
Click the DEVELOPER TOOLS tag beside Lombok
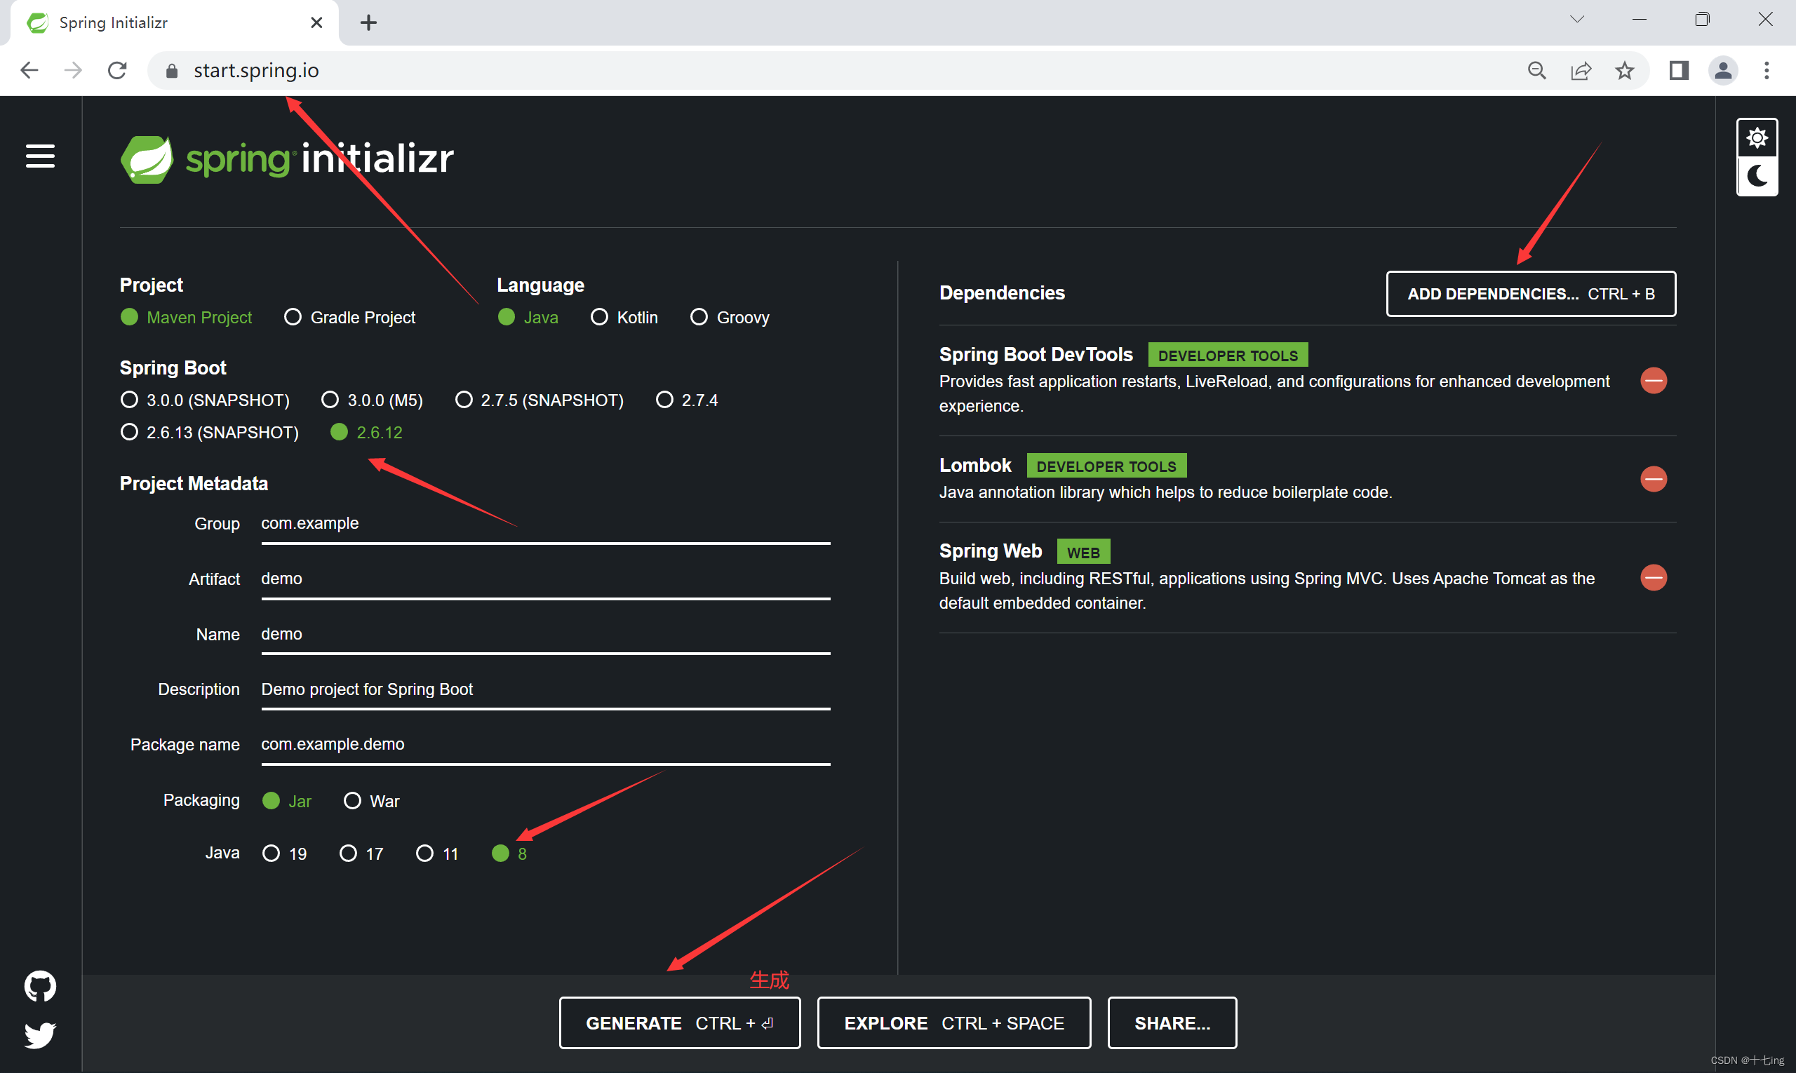[x=1106, y=466]
